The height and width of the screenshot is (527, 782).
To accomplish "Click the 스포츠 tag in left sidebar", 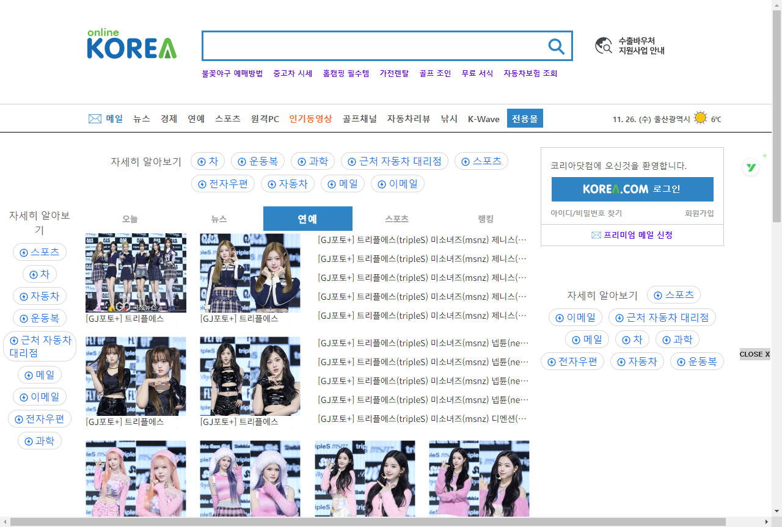I will (40, 252).
